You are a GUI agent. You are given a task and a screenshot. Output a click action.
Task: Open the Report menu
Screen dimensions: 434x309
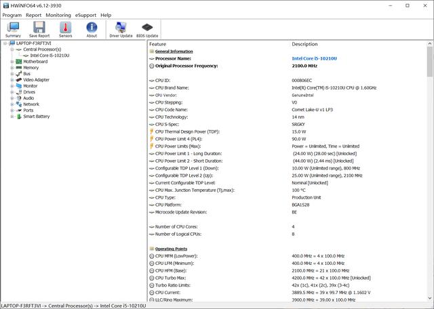pyautogui.click(x=33, y=15)
